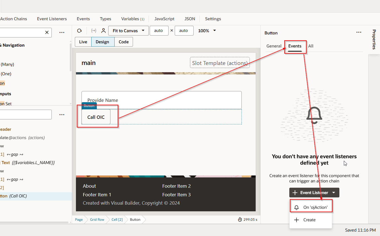Switch to the Events tab in Button properties
Image resolution: width=380 pixels, height=236 pixels.
(x=295, y=46)
